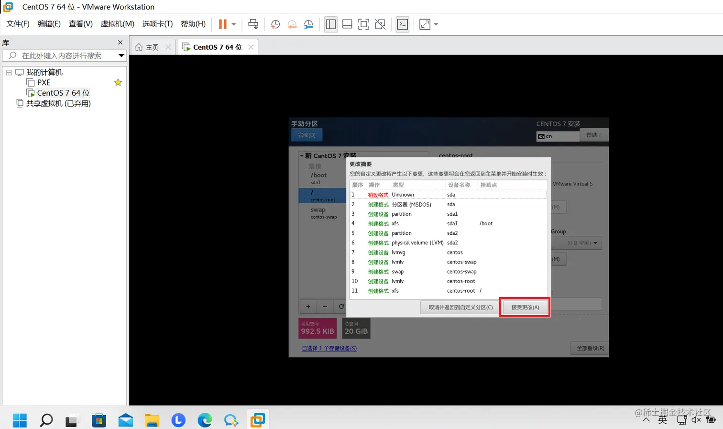Image resolution: width=723 pixels, height=429 pixels.
Task: Open Microsoft Edge from the taskbar
Action: click(x=205, y=420)
